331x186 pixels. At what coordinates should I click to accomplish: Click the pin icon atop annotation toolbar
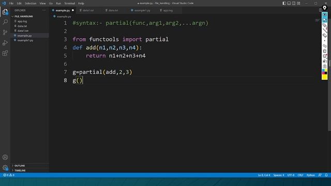325,8
